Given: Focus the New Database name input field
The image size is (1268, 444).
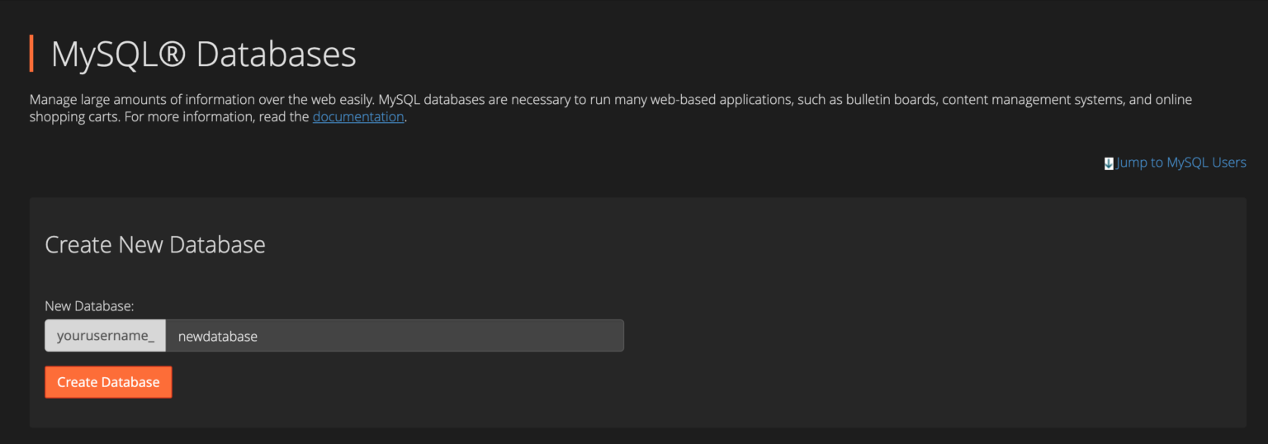Looking at the screenshot, I should point(395,336).
